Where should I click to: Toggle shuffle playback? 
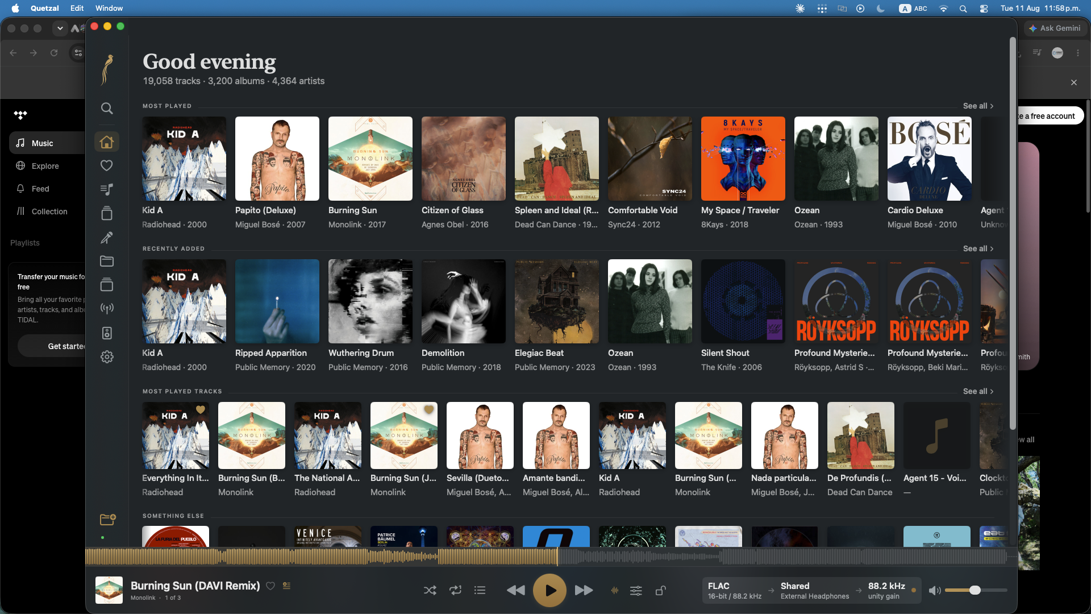430,591
